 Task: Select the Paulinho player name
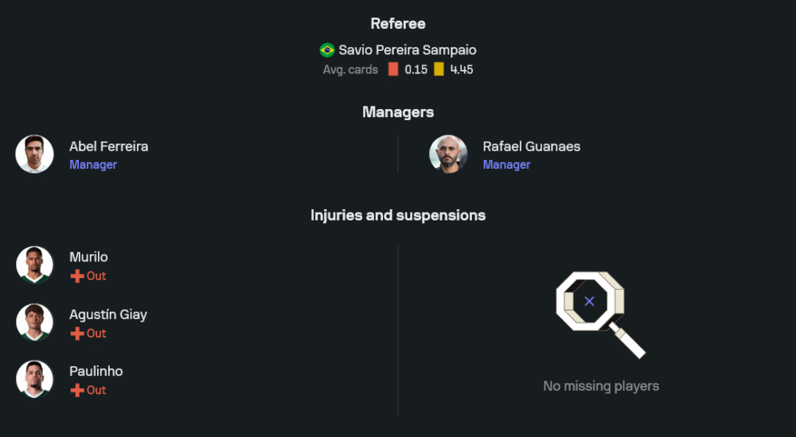tap(96, 371)
